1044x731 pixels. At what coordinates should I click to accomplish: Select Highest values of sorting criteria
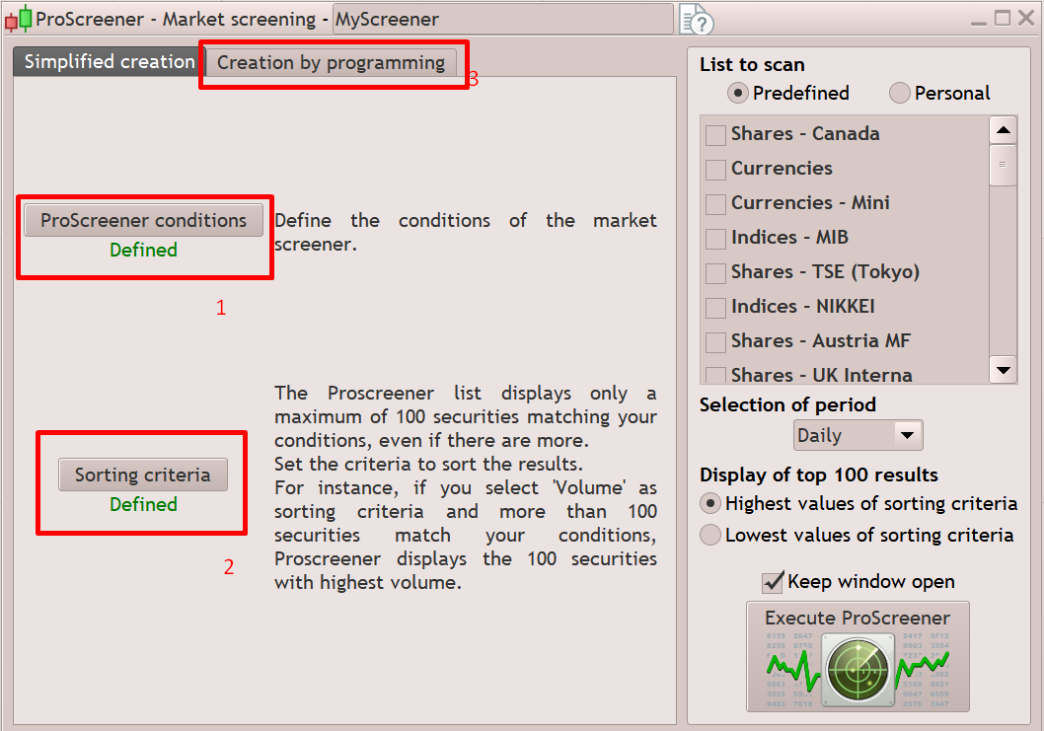[710, 503]
